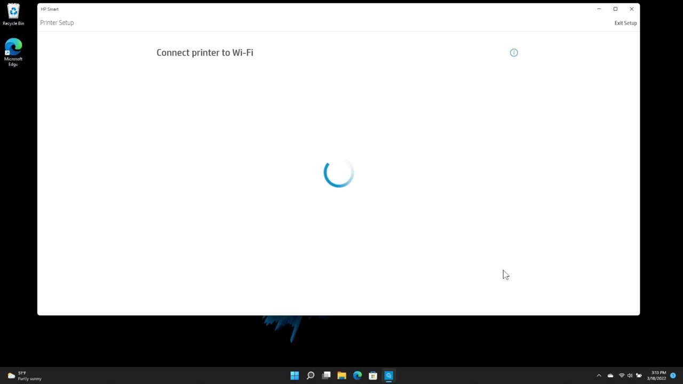Open the Start menu
The height and width of the screenshot is (384, 683).
tap(295, 375)
